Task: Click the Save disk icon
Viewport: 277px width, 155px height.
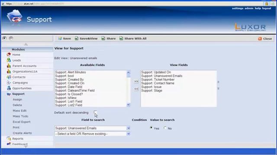Action: 60,38
